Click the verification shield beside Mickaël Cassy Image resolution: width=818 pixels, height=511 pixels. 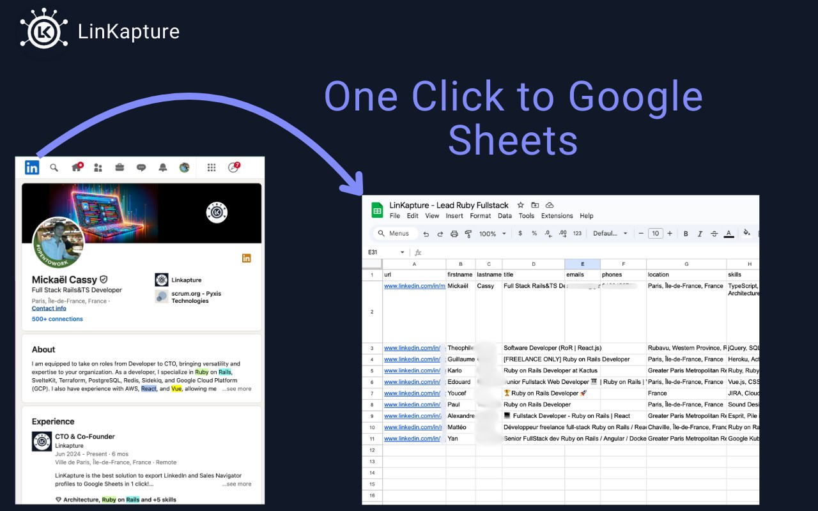[104, 280]
